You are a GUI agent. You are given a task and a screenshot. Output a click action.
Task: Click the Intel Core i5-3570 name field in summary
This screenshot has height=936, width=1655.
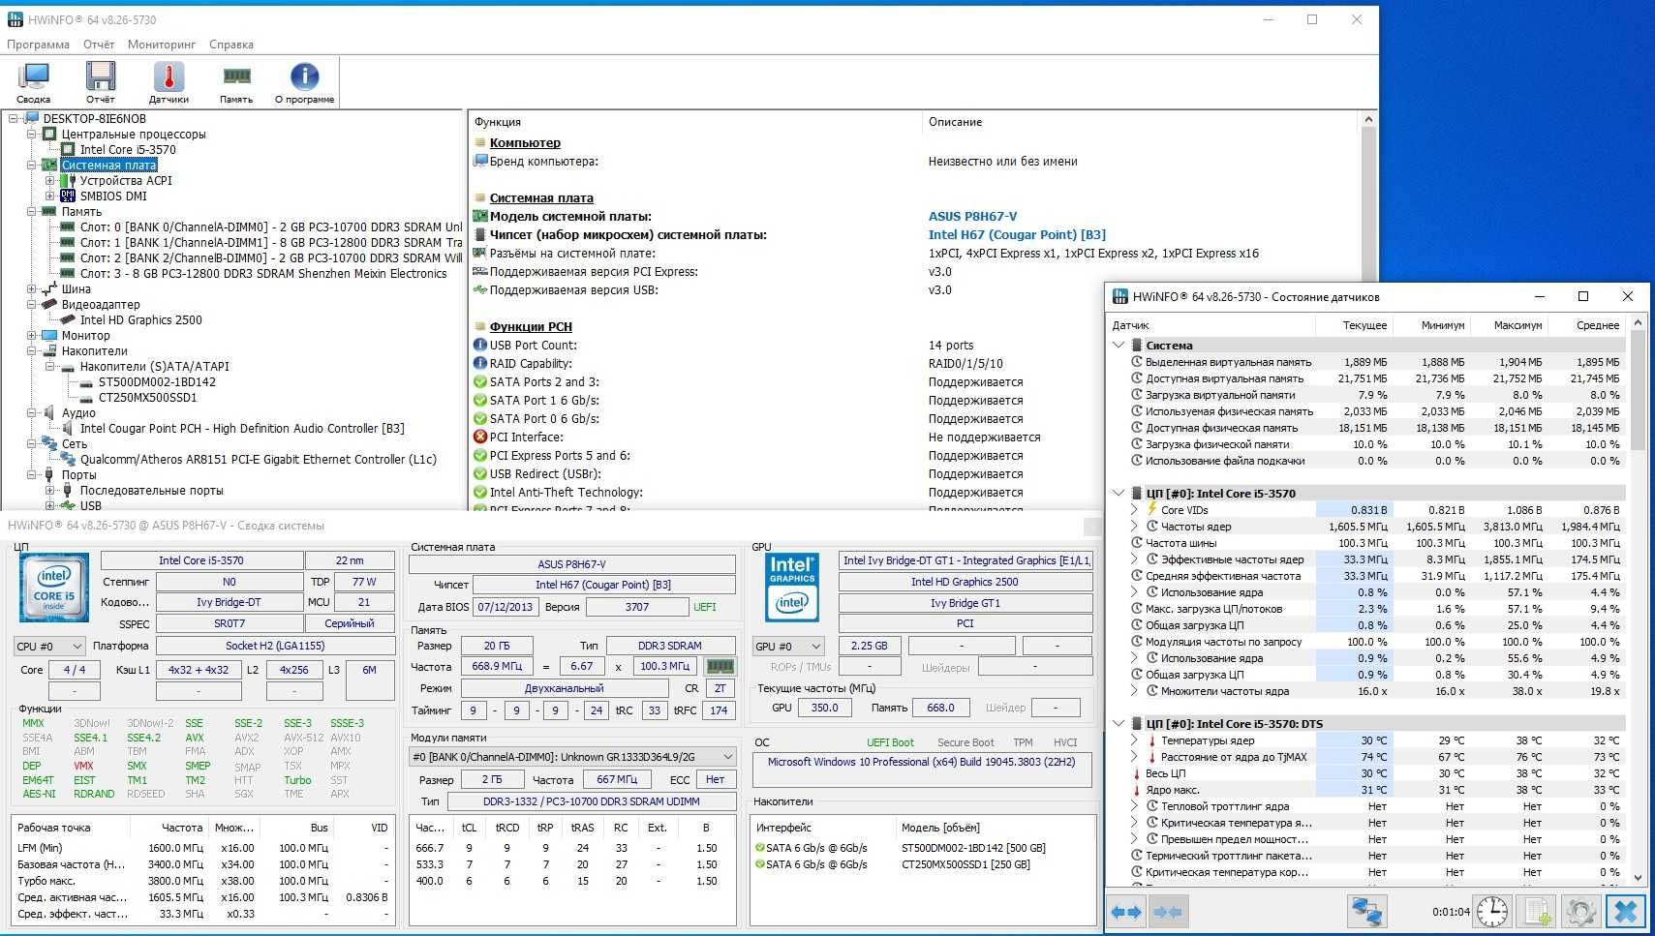(x=201, y=560)
